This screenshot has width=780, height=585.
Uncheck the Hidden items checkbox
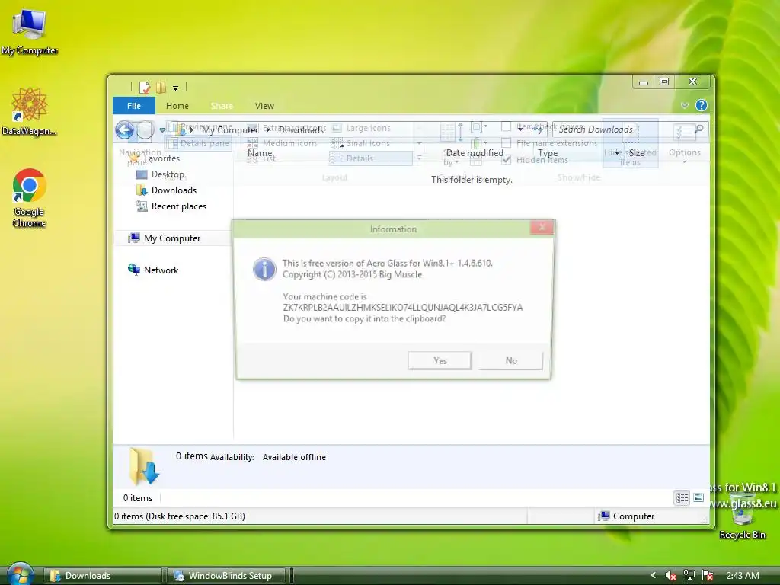pyautogui.click(x=506, y=160)
